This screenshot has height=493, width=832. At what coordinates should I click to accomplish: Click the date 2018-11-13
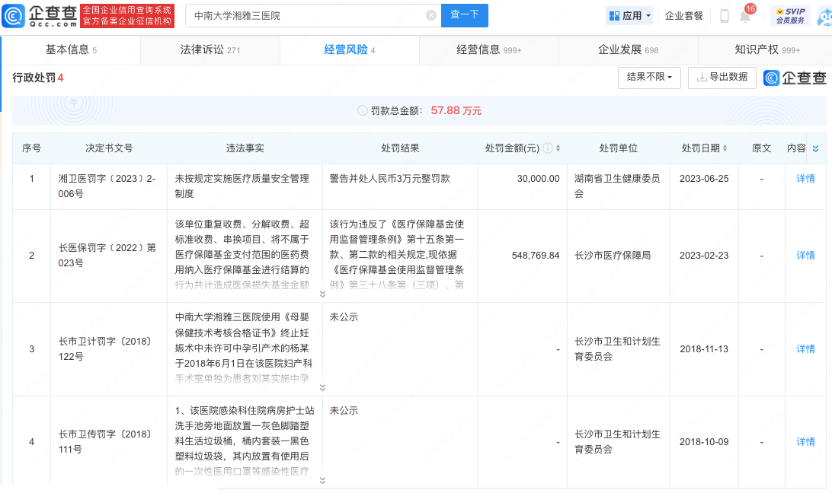(704, 348)
